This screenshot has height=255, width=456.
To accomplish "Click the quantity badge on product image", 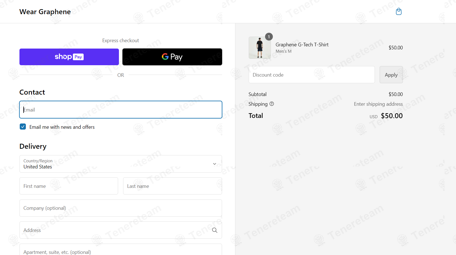I will point(269,37).
